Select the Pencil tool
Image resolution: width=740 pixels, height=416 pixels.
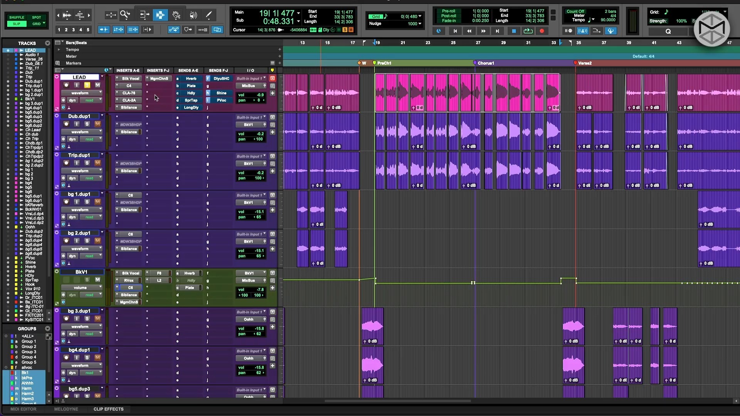209,15
